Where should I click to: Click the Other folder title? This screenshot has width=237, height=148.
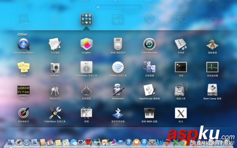coord(22,35)
